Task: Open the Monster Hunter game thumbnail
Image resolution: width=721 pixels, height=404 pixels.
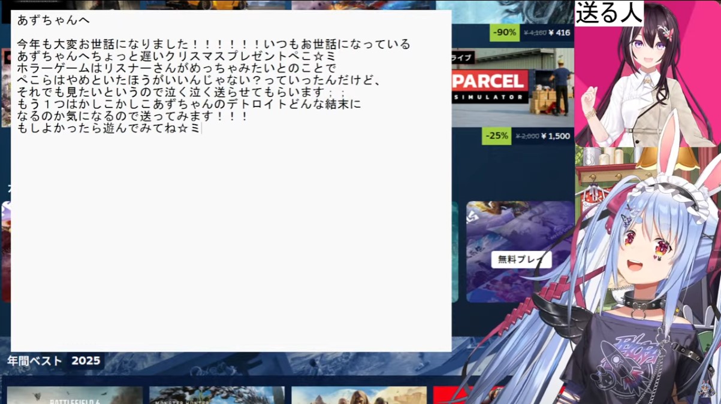Action: (x=216, y=395)
